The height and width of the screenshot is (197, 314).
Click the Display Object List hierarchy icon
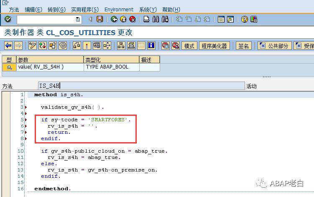(121, 46)
